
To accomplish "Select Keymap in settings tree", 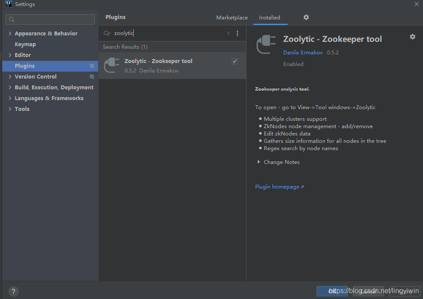I will tap(25, 44).
